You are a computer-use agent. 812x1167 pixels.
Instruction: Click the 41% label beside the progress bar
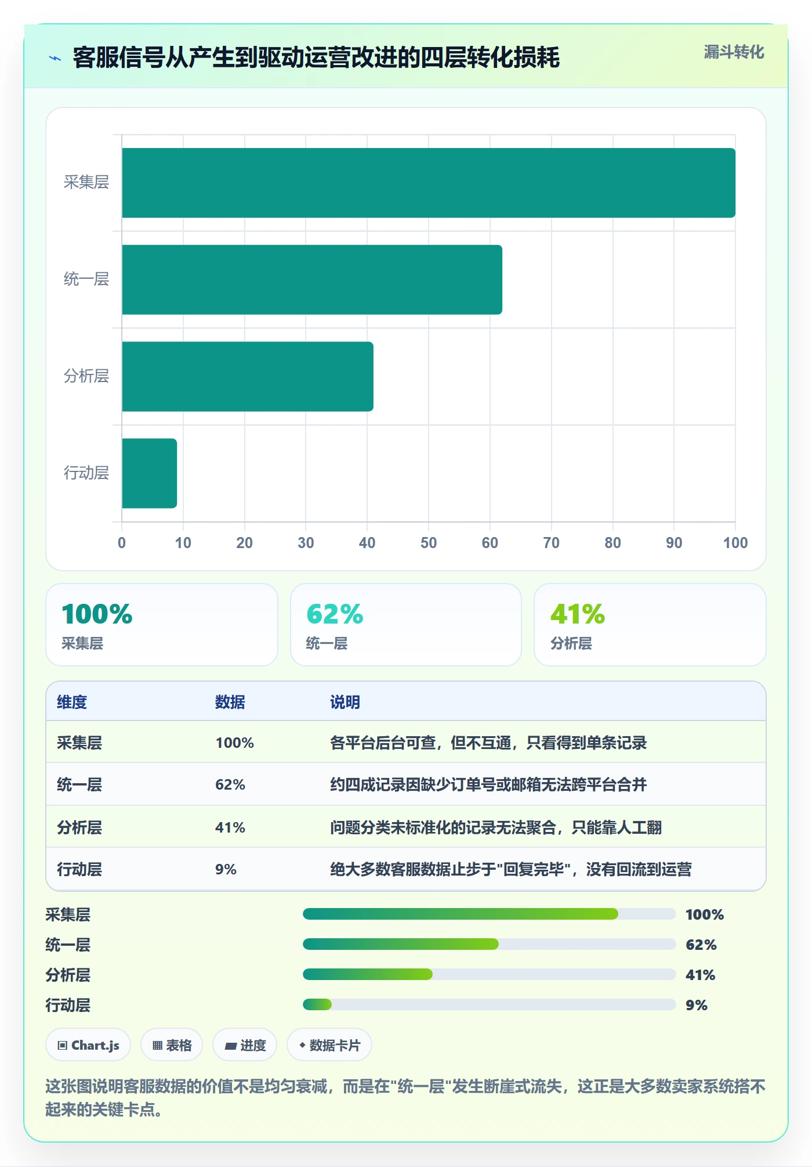click(701, 975)
